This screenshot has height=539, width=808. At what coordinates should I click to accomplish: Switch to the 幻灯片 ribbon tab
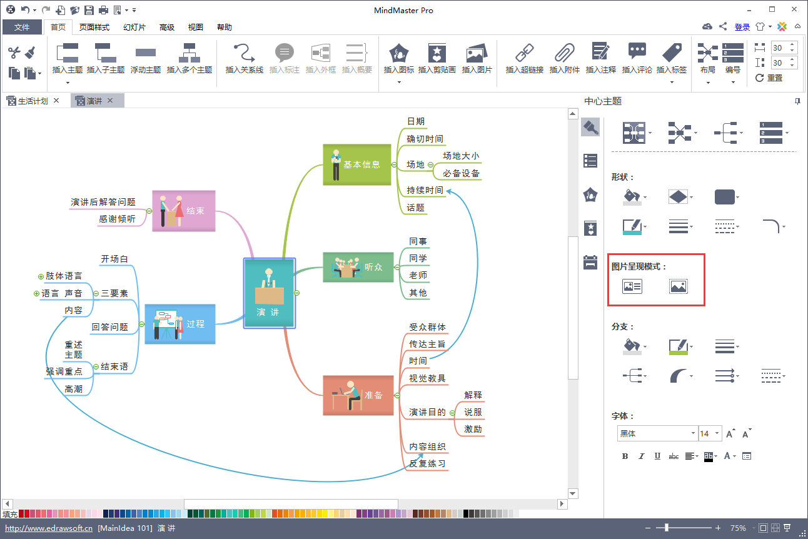(134, 27)
